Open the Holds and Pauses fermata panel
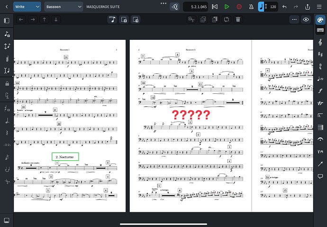The height and width of the screenshot is (227, 327). pos(320,139)
